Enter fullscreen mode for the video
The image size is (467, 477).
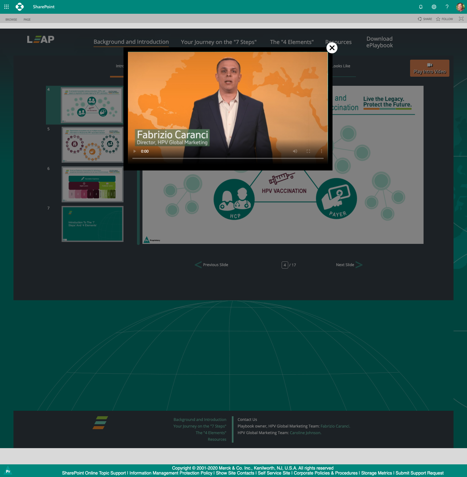click(308, 151)
